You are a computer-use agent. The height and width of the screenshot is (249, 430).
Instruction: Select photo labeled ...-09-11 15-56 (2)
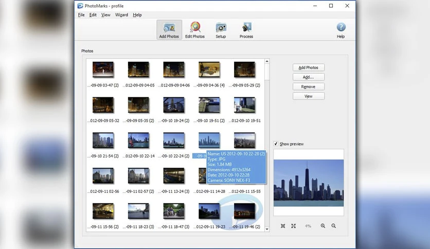(103, 211)
